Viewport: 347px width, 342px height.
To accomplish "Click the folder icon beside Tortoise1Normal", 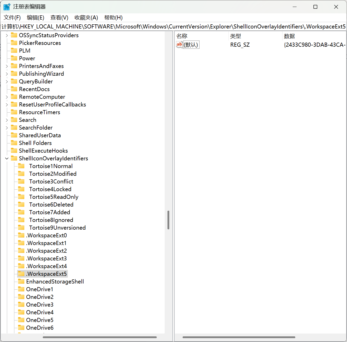I will (21, 166).
